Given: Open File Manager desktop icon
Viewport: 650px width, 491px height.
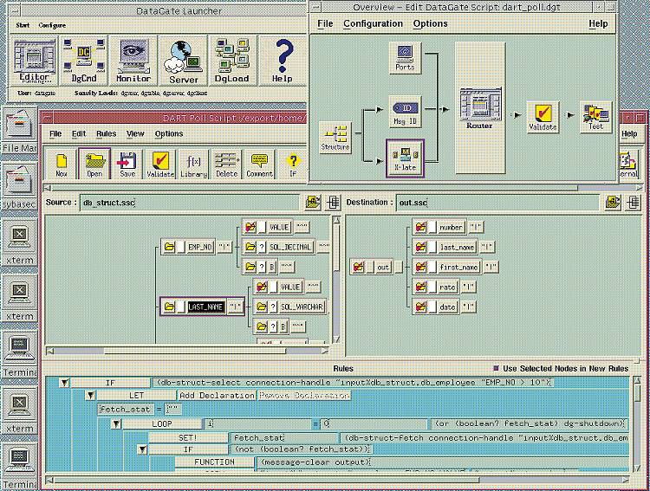Looking at the screenshot, I should pos(19,129).
